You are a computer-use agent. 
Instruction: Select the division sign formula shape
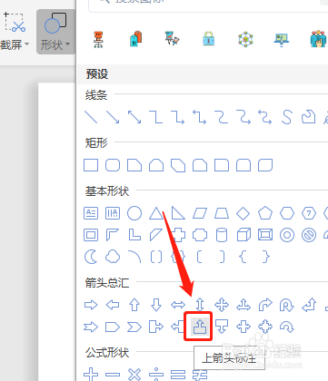[156, 375]
